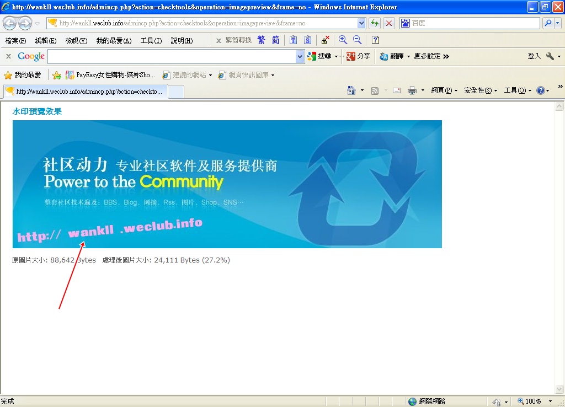Click the RSS feeds icon

click(375, 91)
